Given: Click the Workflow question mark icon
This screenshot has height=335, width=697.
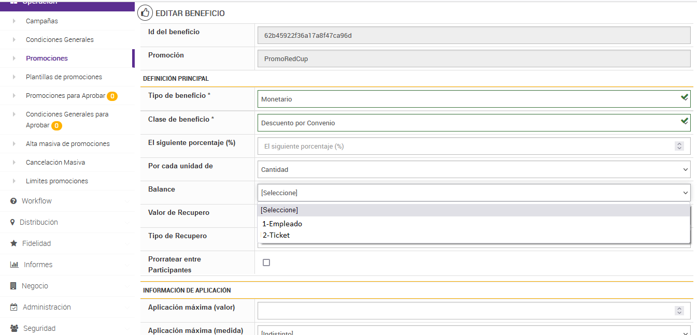Looking at the screenshot, I should 13,201.
